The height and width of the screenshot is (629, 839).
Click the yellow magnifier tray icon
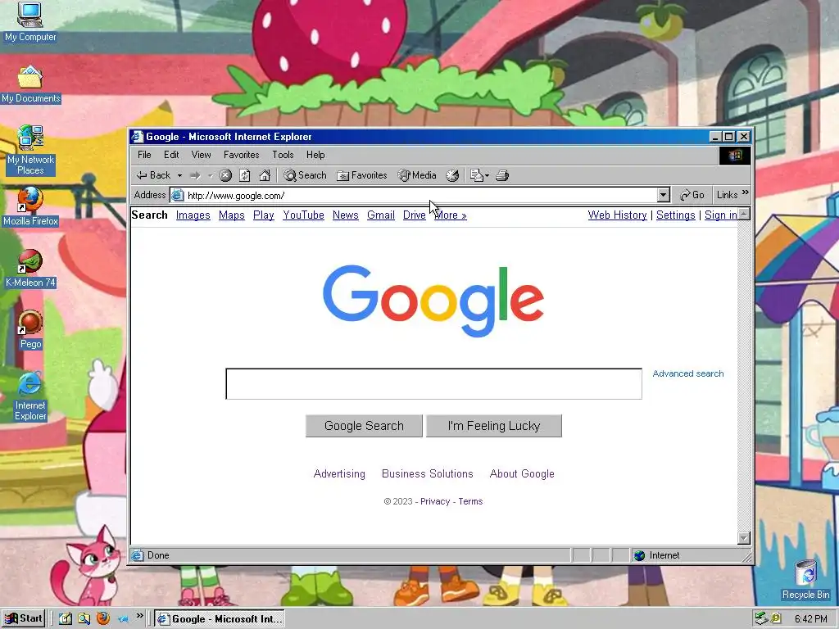pos(775,619)
